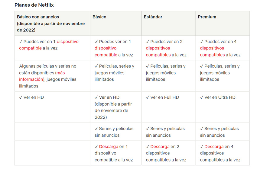This screenshot has width=260, height=169.
Task: Select the 'Básico' column header
Action: point(116,23)
